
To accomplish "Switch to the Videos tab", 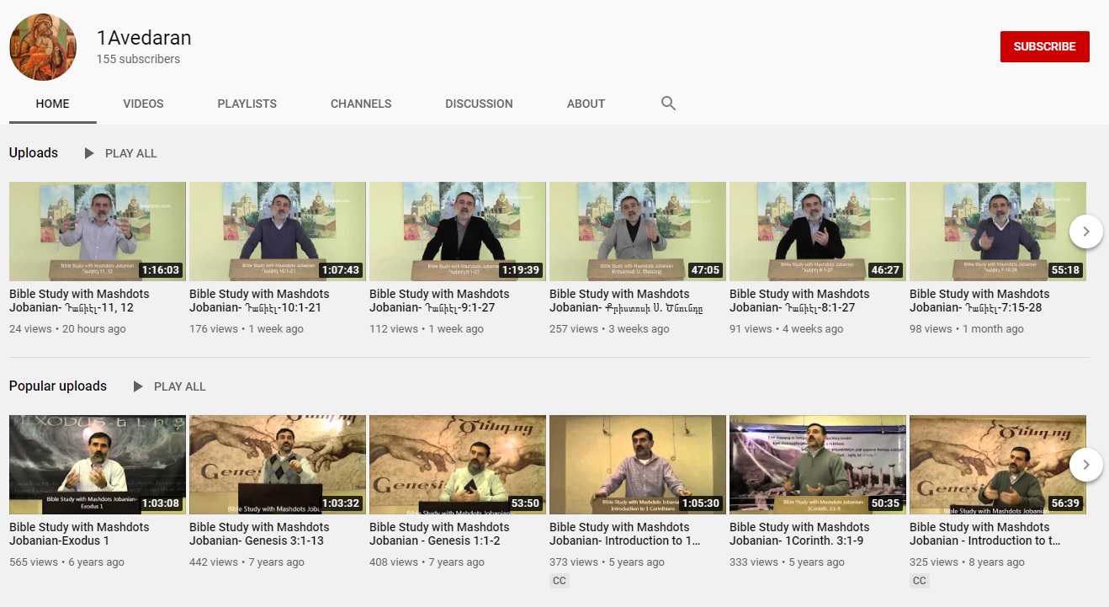I will 143,104.
